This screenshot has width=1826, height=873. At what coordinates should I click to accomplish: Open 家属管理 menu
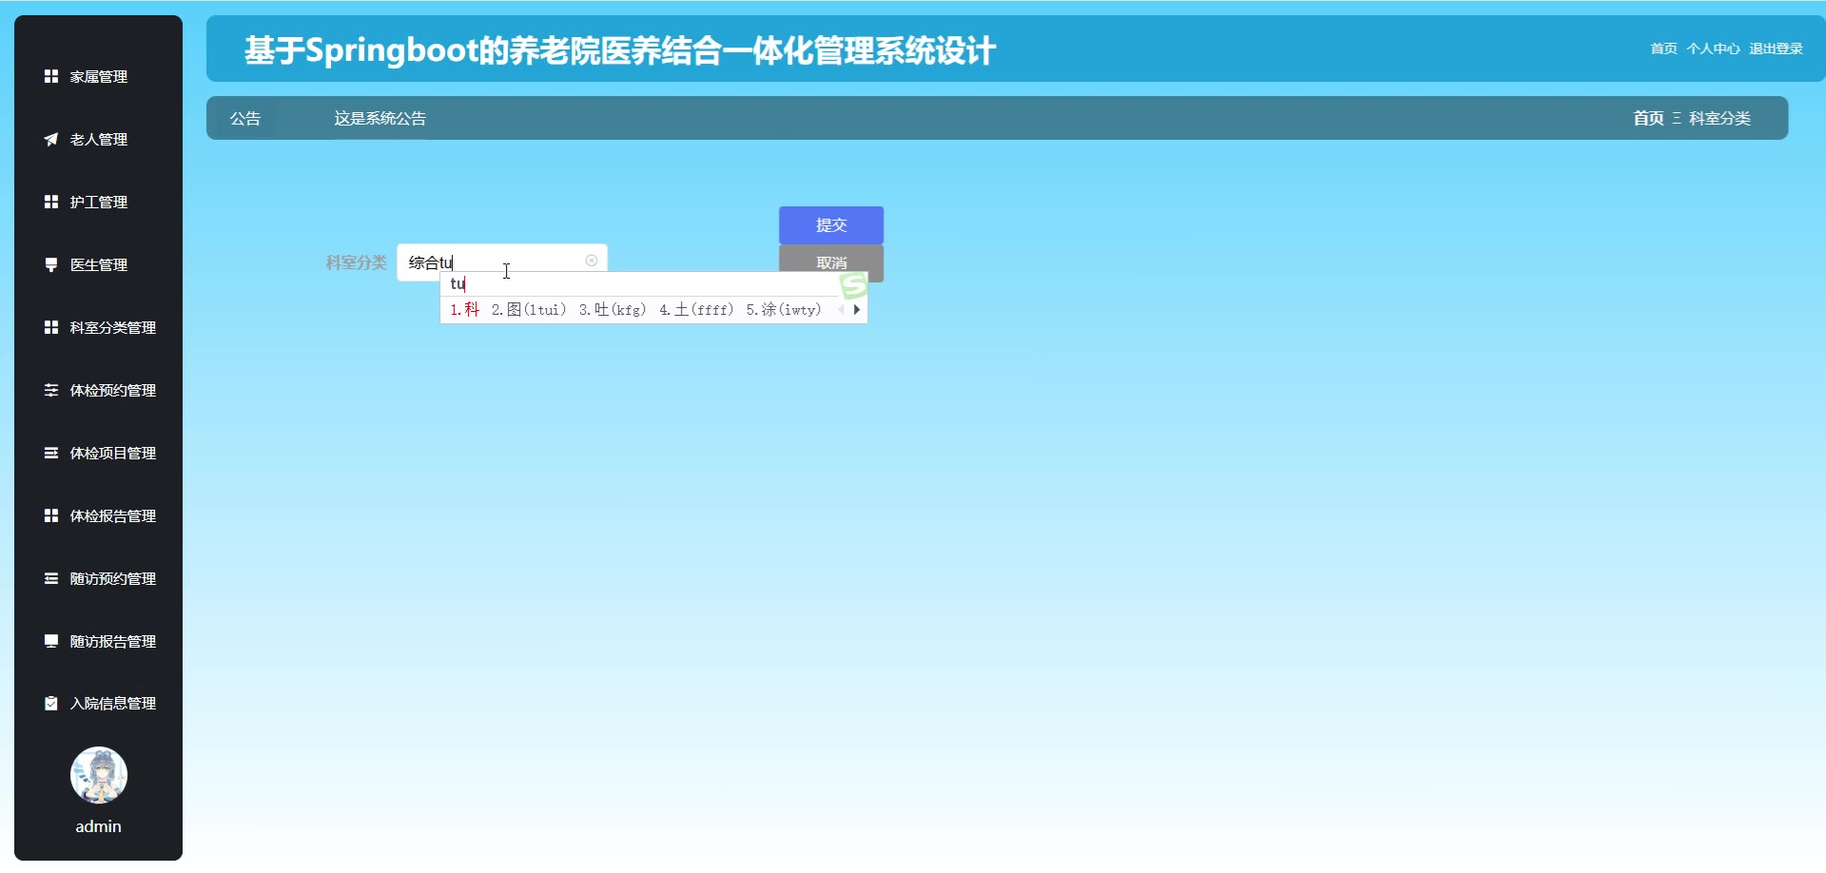click(99, 76)
